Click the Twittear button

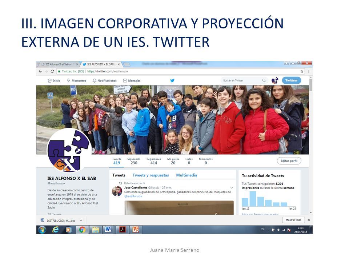click(291, 80)
